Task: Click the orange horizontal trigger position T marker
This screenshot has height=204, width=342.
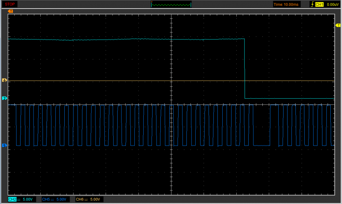Action: click(x=10, y=11)
